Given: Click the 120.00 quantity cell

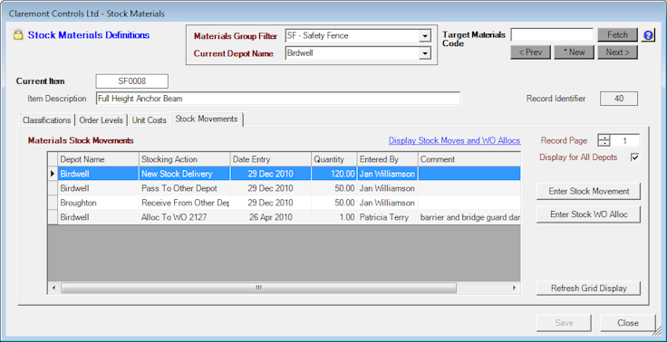Looking at the screenshot, I should [333, 174].
